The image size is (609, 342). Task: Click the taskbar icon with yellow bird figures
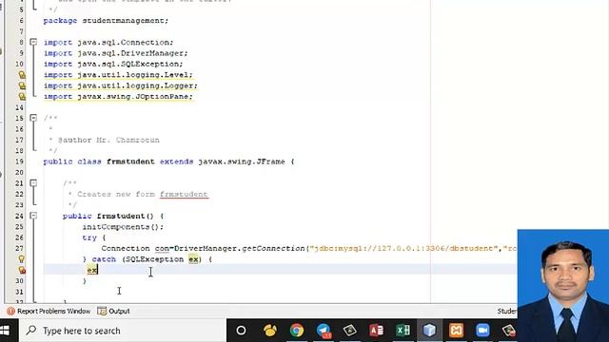270,331
